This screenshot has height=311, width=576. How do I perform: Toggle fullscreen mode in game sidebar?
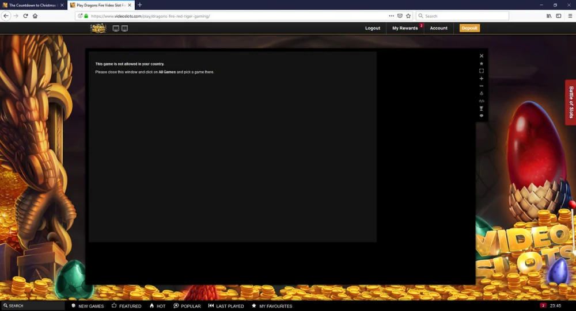[481, 71]
